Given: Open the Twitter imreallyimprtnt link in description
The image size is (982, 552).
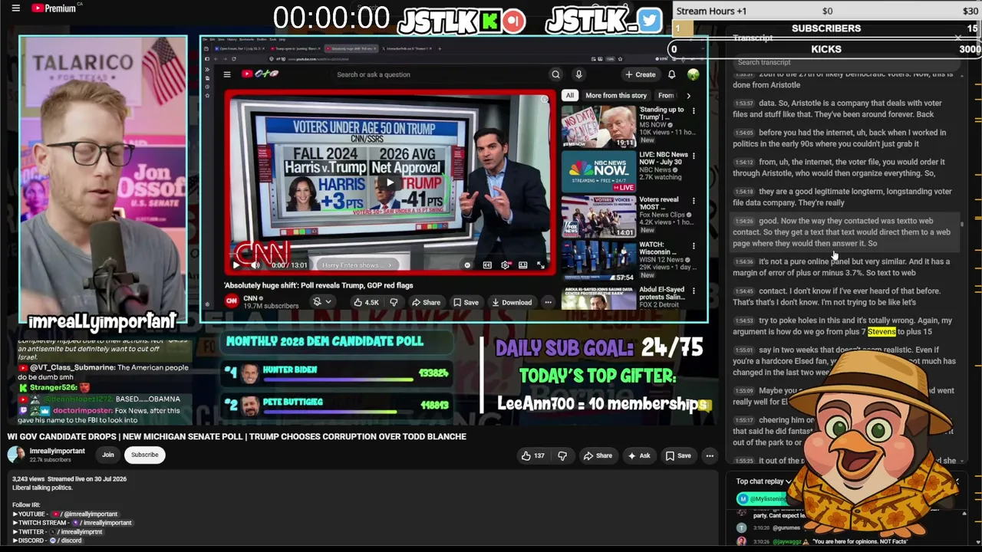Looking at the screenshot, I should click(76, 532).
